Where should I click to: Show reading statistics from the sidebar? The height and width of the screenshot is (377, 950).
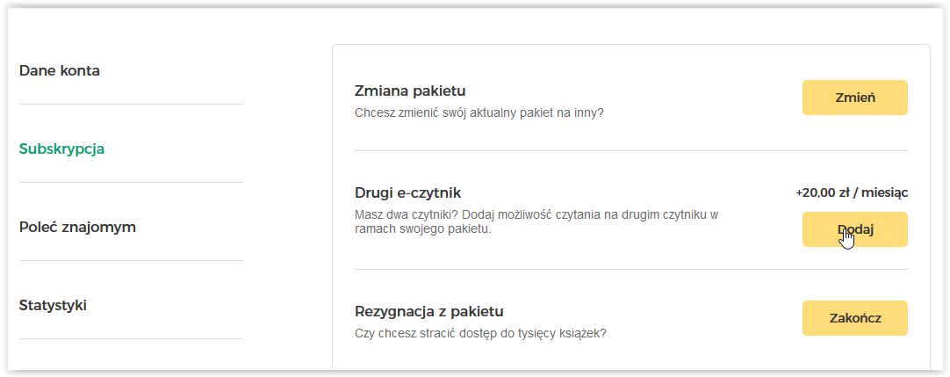[53, 305]
